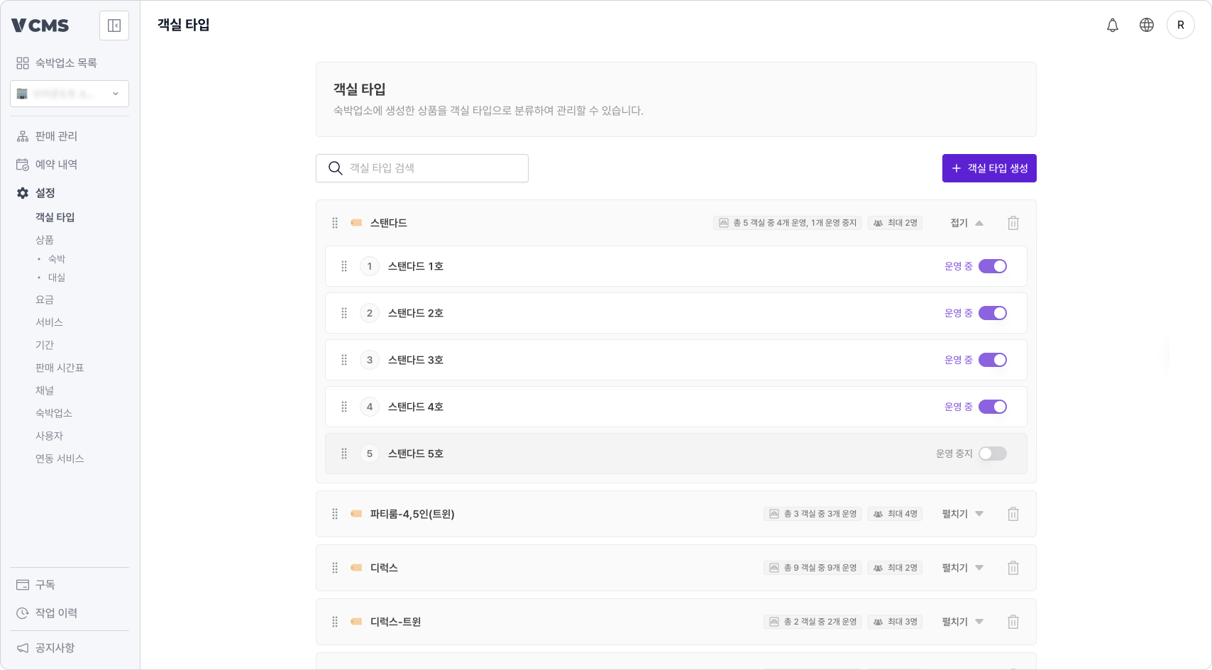This screenshot has width=1212, height=670.
Task: Click the globe language icon in header
Action: pyautogui.click(x=1147, y=25)
